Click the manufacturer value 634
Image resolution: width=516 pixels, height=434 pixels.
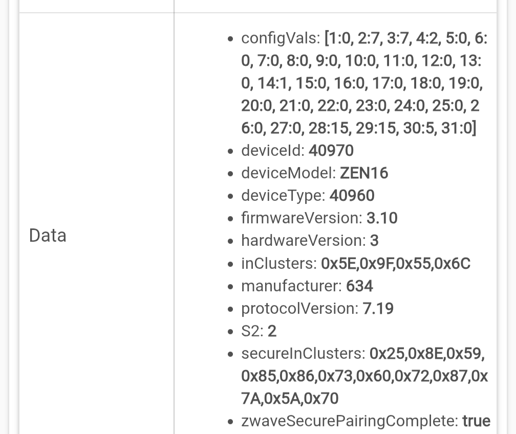click(359, 286)
